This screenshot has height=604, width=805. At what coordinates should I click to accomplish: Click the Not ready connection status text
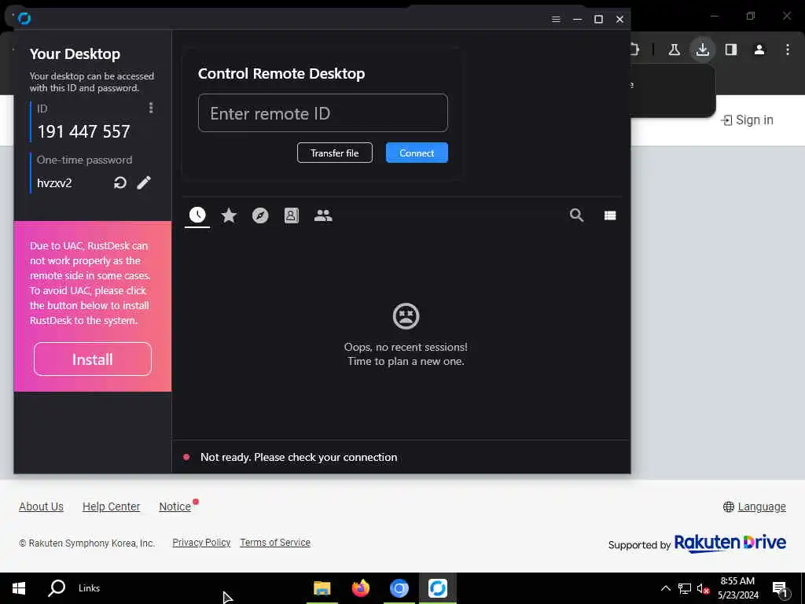(299, 457)
